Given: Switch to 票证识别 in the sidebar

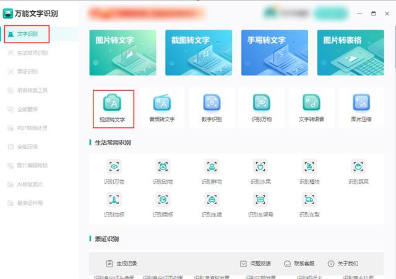Looking at the screenshot, I should point(23,72).
